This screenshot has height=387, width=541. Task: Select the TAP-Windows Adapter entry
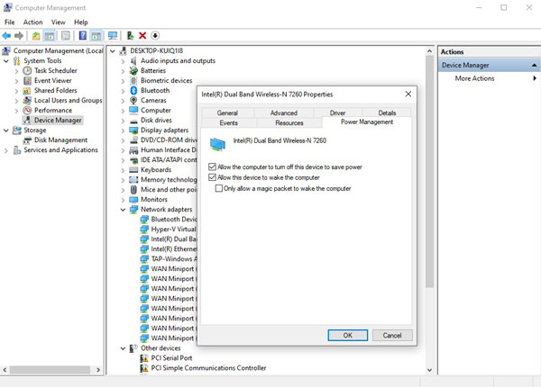point(174,259)
